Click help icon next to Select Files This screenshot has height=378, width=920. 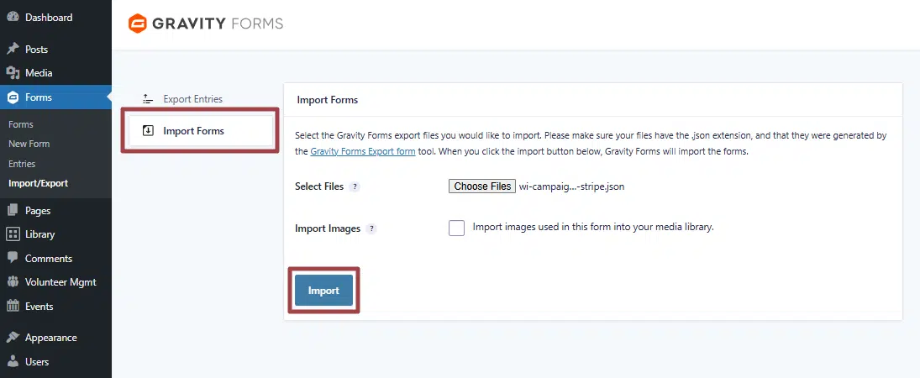pyautogui.click(x=355, y=187)
